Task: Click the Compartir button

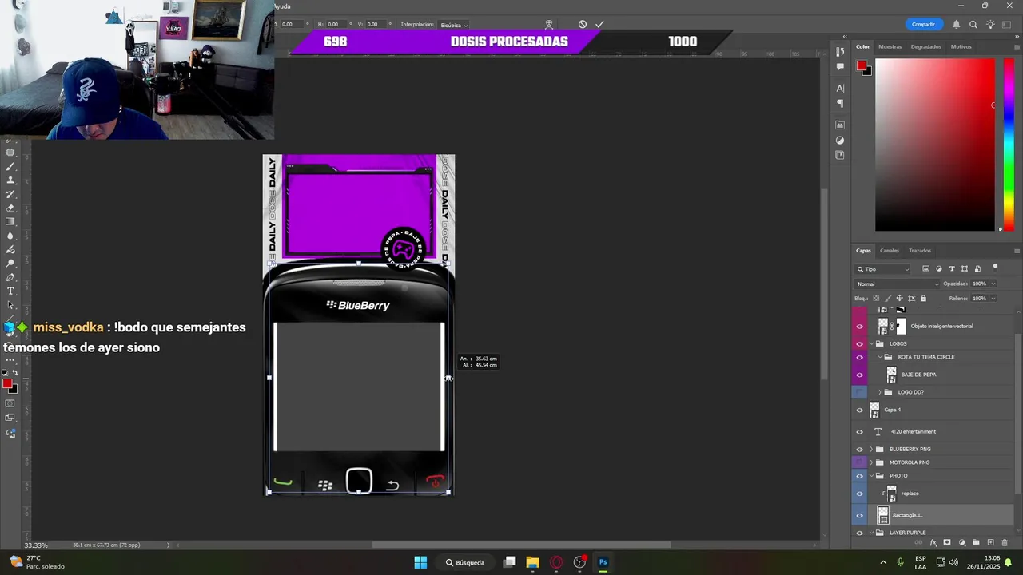Action: [x=923, y=24]
